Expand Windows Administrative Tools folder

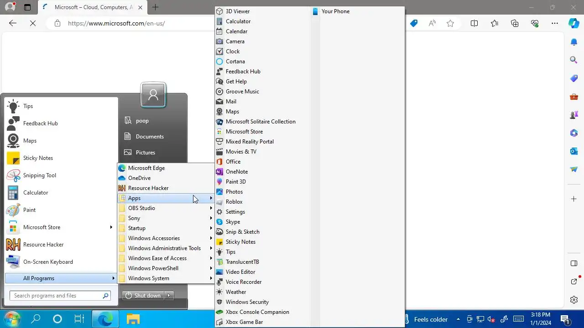(166, 248)
